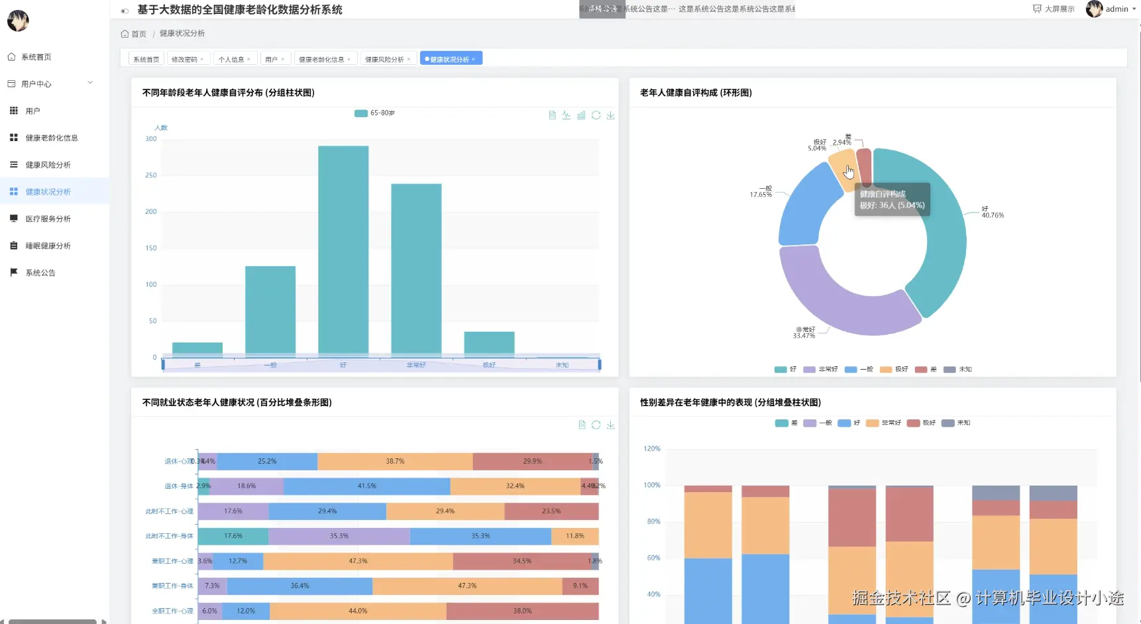Toggle the 非常好 legend in donut chart

(x=820, y=370)
